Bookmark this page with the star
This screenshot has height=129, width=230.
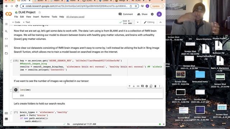136,6
